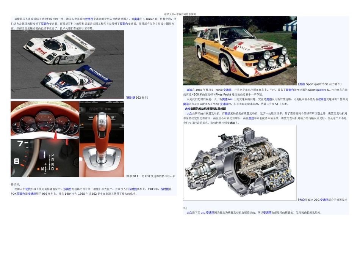Open the quattro link before S1 拉力赛车在海拔
The height and width of the screenshot is (255, 360).
click(x=321, y=90)
